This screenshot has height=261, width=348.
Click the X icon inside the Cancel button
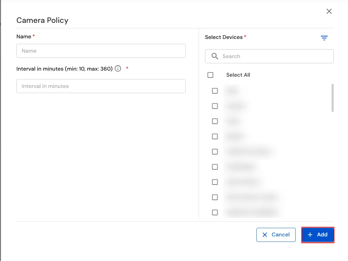(265, 235)
